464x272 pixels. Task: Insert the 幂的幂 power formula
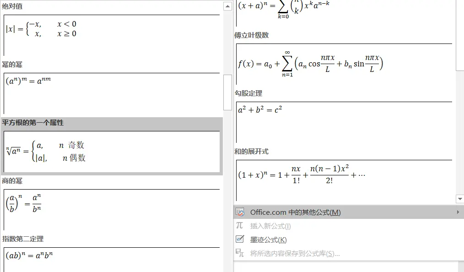pyautogui.click(x=112, y=93)
